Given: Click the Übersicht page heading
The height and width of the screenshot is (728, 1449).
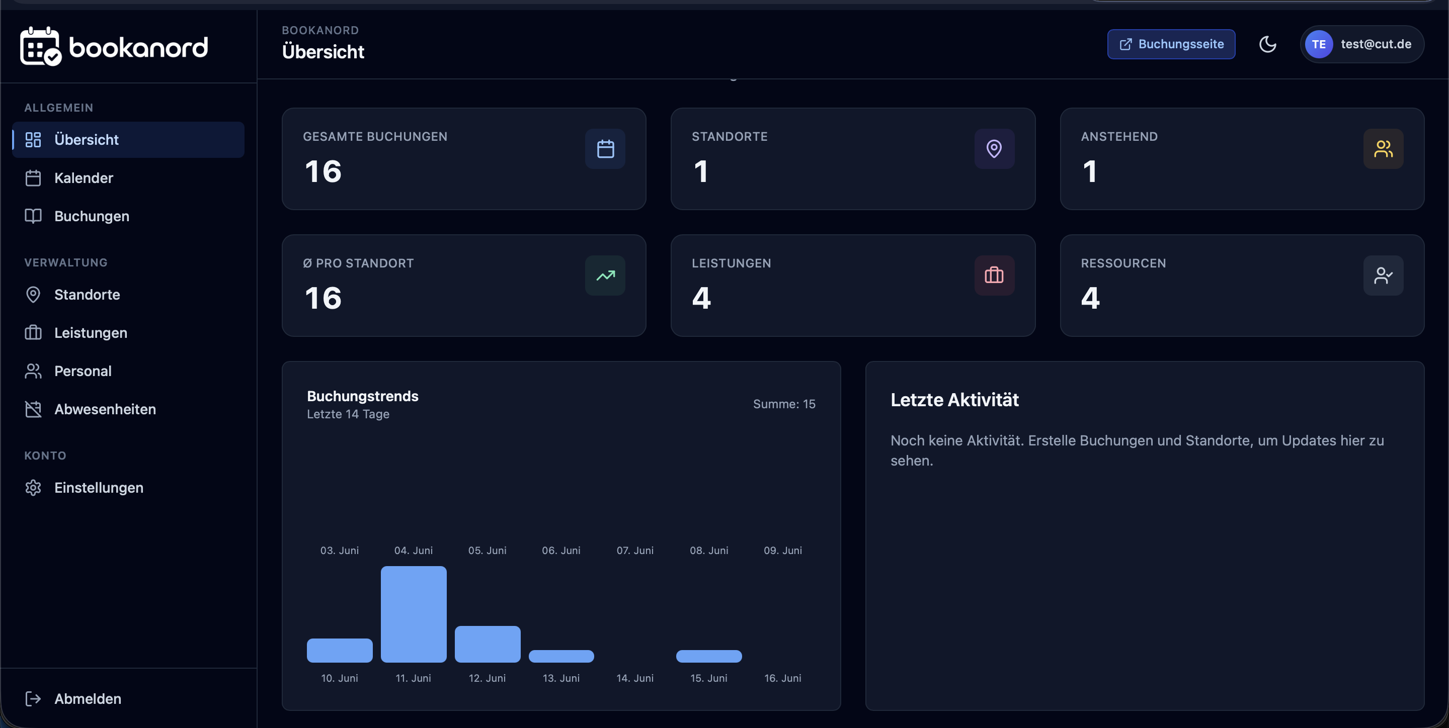Looking at the screenshot, I should pos(323,52).
